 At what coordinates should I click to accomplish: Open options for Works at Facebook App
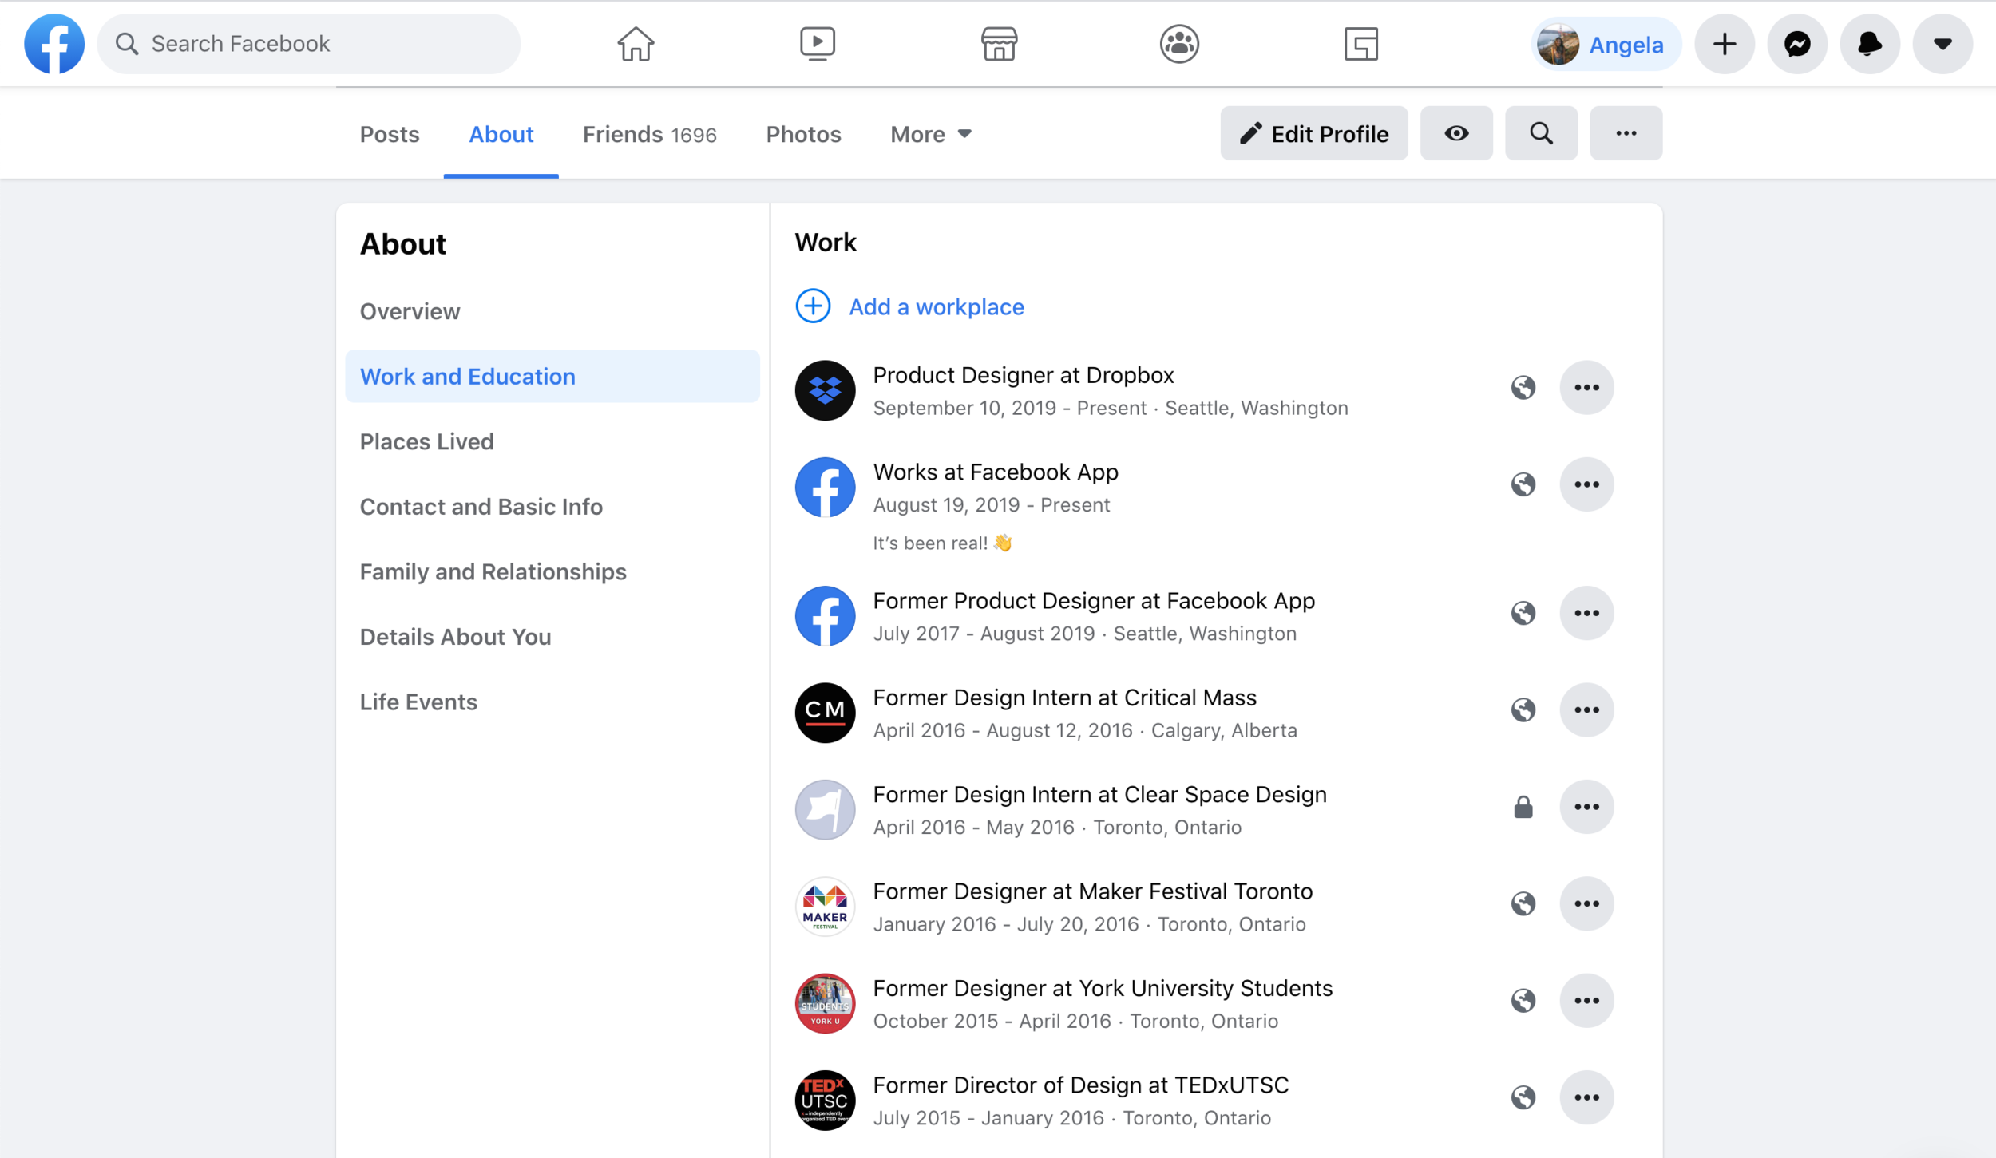tap(1586, 484)
